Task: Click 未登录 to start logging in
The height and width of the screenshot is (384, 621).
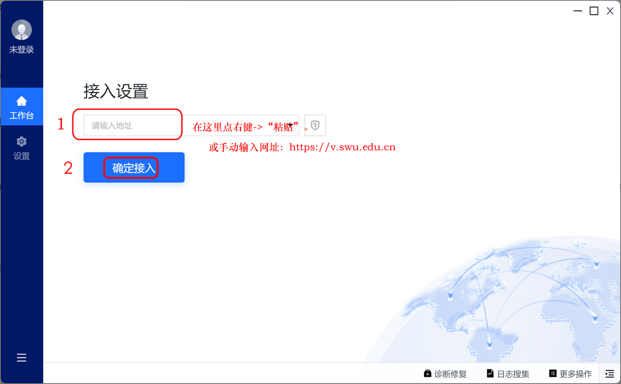Action: tap(22, 49)
